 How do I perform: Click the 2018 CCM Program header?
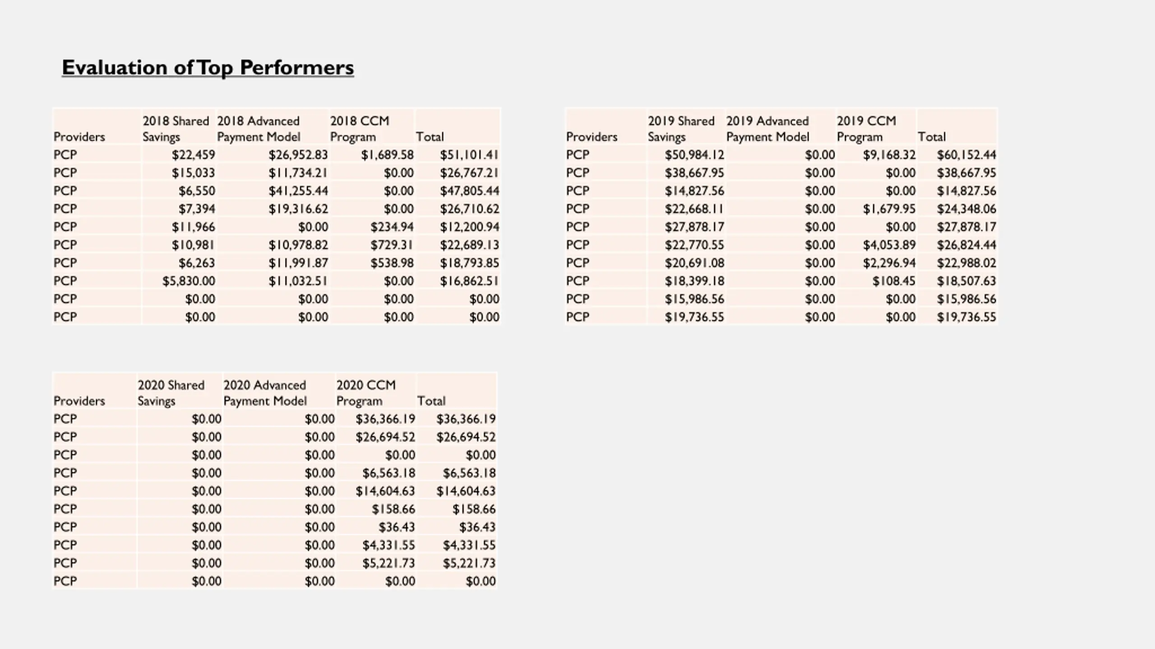pos(360,129)
